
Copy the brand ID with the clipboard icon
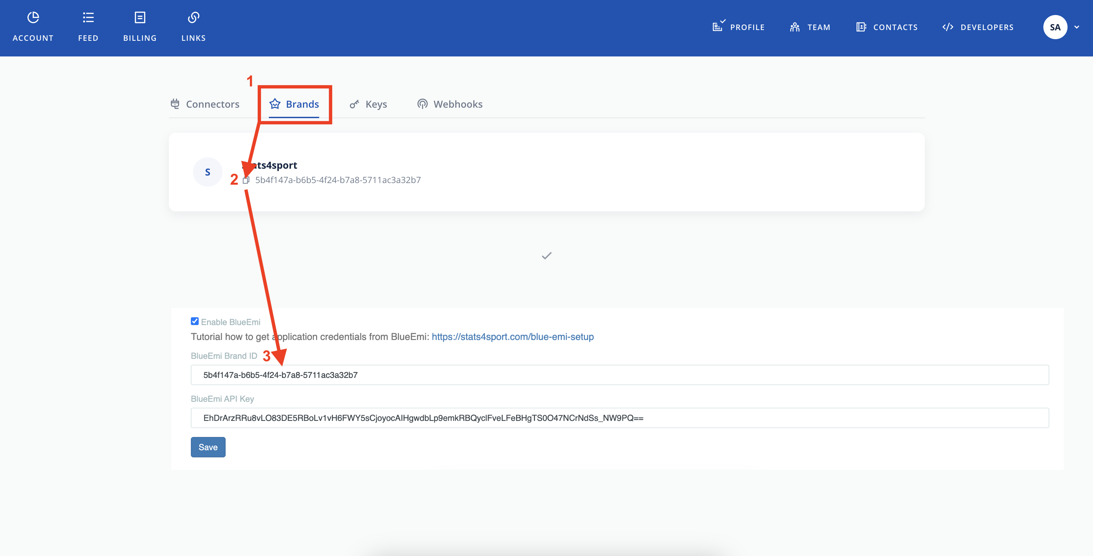[x=246, y=180]
